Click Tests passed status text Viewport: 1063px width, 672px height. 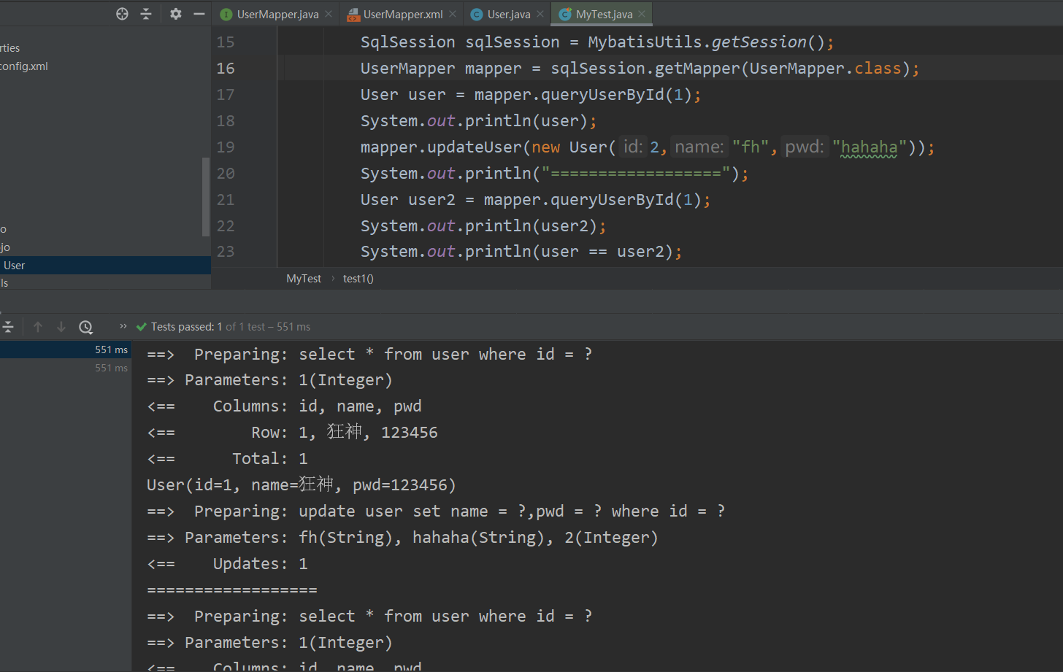(231, 327)
